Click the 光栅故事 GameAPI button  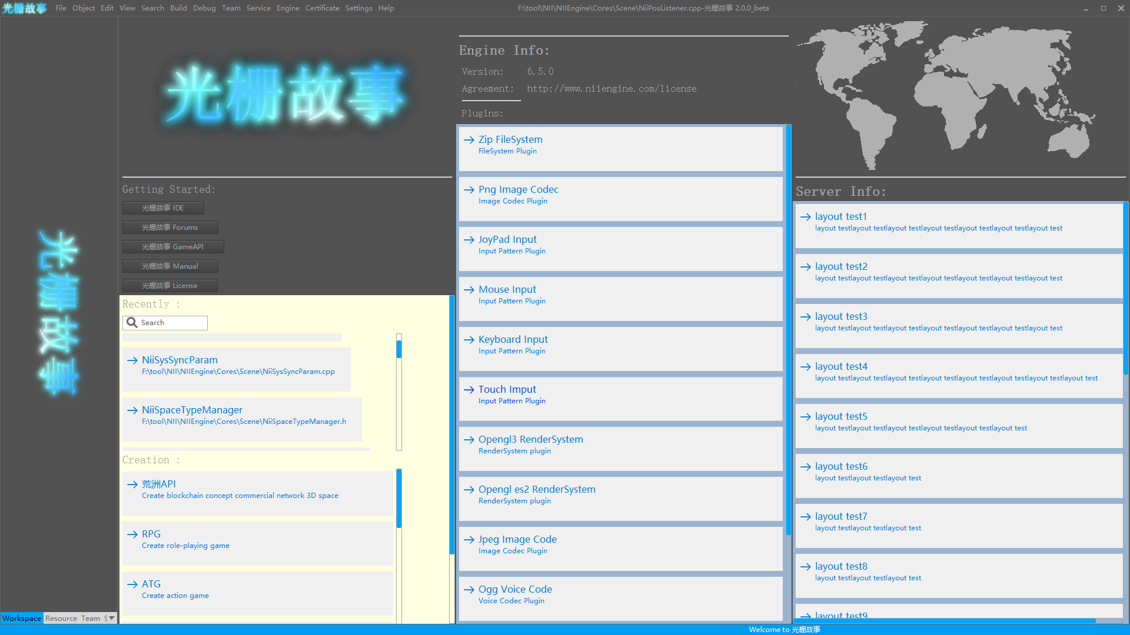(173, 247)
